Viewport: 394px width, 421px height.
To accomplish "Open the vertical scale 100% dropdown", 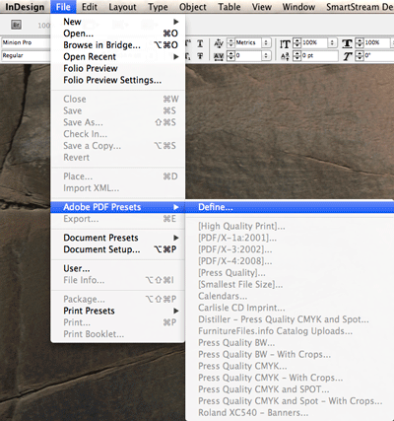I will click(332, 42).
